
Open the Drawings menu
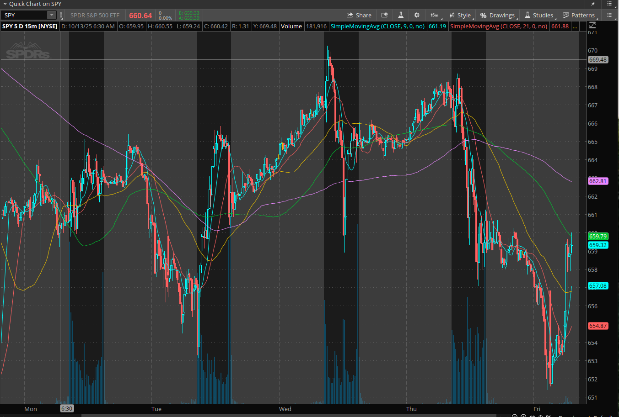498,15
